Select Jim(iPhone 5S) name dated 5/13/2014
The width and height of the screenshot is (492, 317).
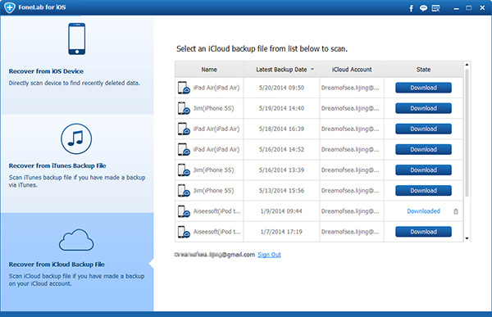[x=213, y=191]
